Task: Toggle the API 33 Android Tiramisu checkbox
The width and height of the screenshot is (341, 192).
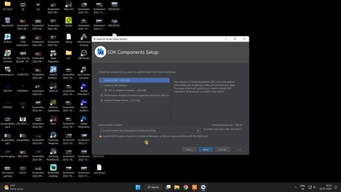Action: tap(105, 90)
